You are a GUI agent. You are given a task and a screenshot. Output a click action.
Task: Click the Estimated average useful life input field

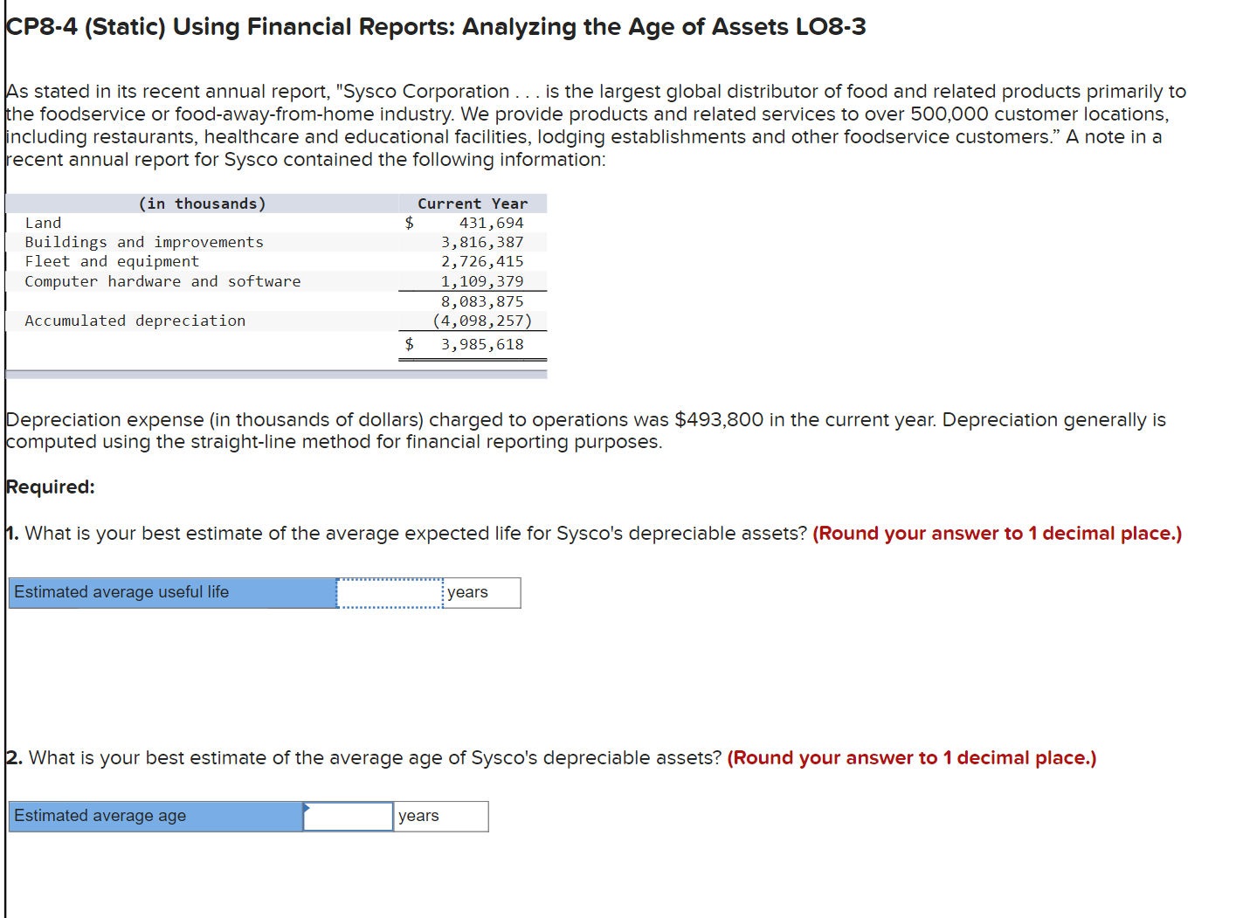coord(388,592)
